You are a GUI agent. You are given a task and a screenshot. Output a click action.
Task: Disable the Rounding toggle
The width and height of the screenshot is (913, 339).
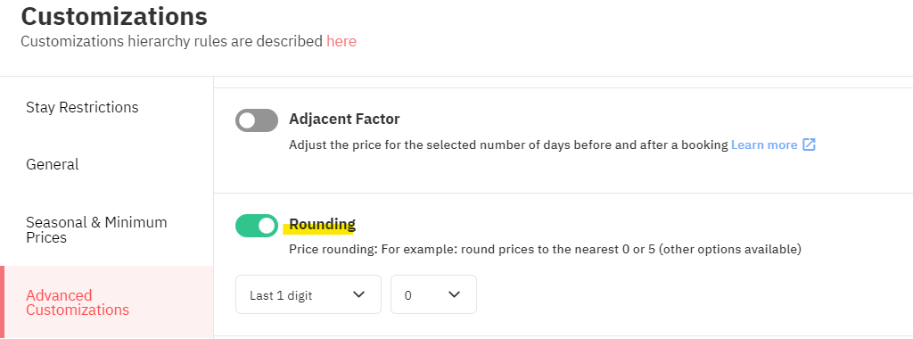pos(257,226)
